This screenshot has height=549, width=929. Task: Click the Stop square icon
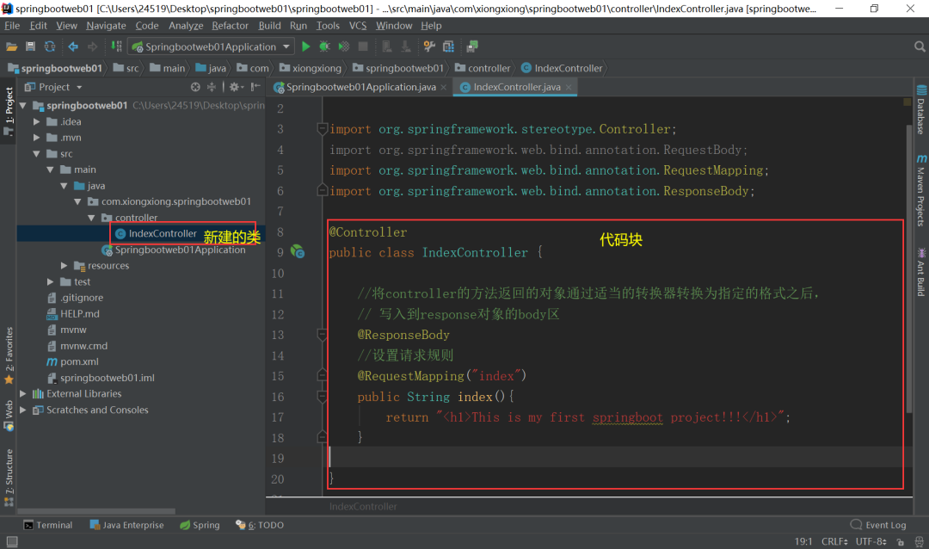coord(363,46)
